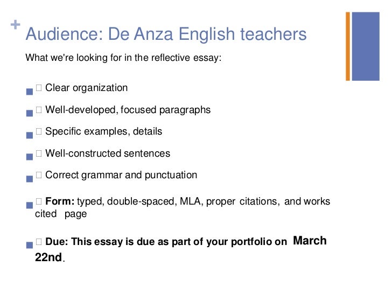This screenshot has width=392, height=294.
Task: Tick the Well-developed, focused paragraphs box
Action: 39,110
